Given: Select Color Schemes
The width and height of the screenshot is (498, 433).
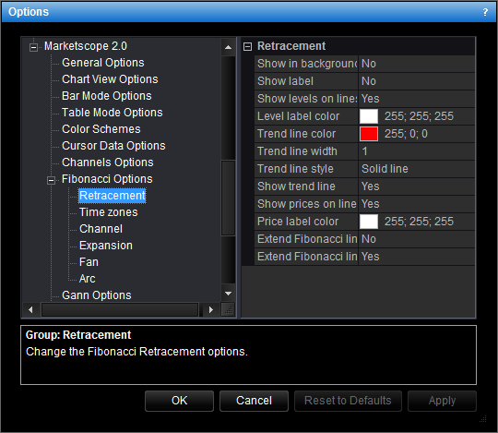Looking at the screenshot, I should [x=101, y=129].
